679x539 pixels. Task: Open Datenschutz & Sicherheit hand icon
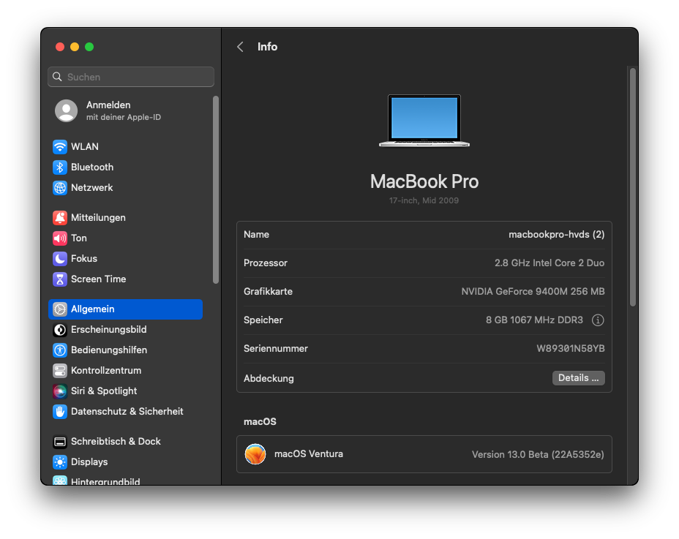[60, 411]
